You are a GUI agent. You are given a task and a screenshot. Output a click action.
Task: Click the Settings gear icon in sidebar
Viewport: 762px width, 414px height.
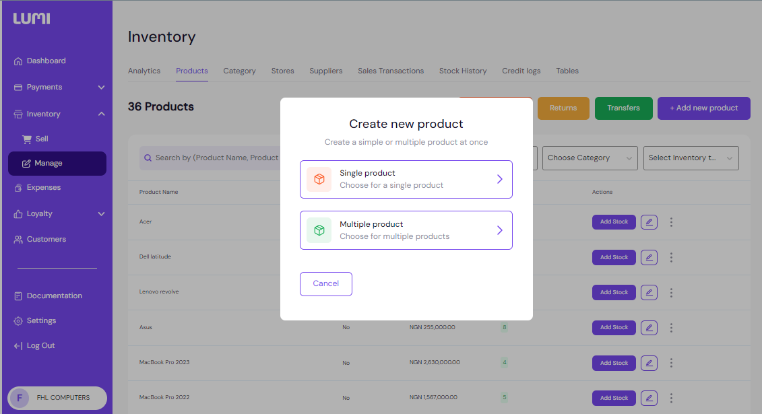pos(18,321)
